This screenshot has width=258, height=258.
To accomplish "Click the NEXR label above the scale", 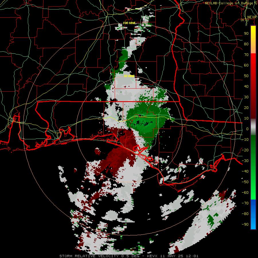I will click(x=252, y=17).
